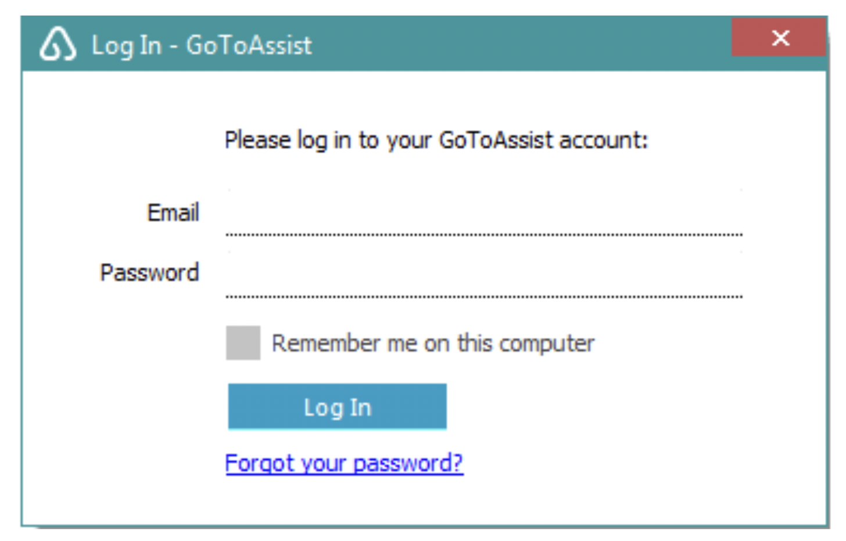The image size is (846, 541).
Task: Click the word 'computer' in the Remember me label
Action: [547, 344]
